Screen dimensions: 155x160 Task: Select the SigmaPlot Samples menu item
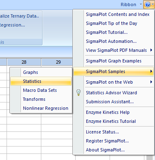[x=113, y=71]
